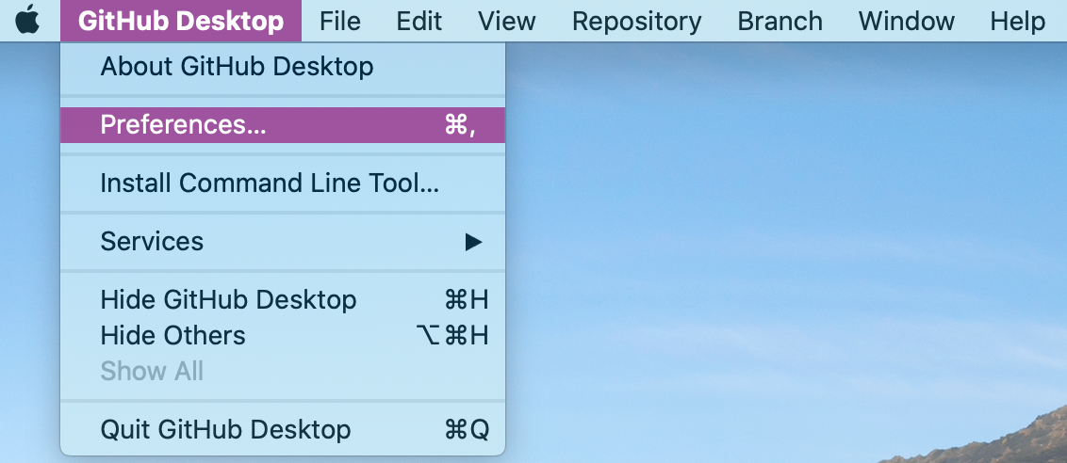Quit GitHub Desktop from the menu

click(x=225, y=430)
